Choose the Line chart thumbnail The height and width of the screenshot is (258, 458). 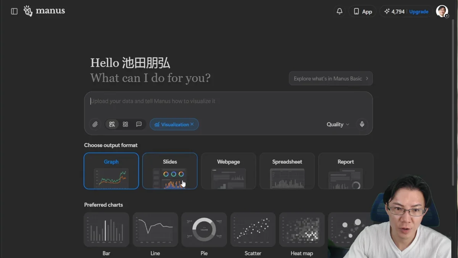pos(155,229)
